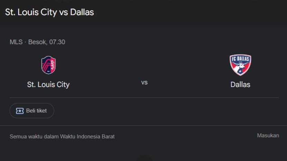The image size is (287, 161).
Task: Open the Masukan feedback link
Action: point(268,135)
